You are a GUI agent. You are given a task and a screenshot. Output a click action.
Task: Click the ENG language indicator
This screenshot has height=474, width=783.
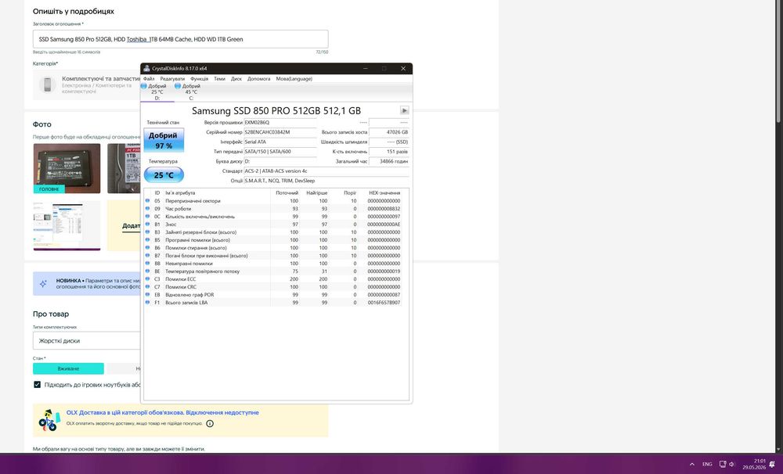(x=707, y=464)
